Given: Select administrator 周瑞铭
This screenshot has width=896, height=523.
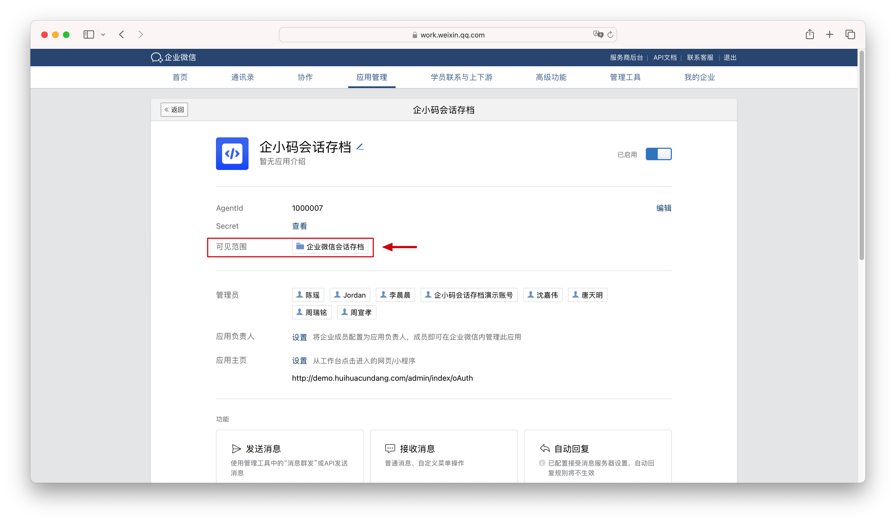Looking at the screenshot, I should coord(312,312).
